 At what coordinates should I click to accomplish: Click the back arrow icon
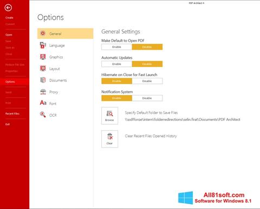(8, 8)
